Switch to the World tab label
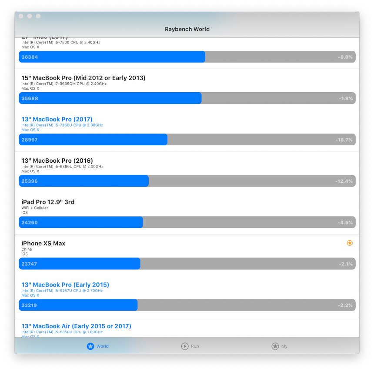 tap(103, 346)
